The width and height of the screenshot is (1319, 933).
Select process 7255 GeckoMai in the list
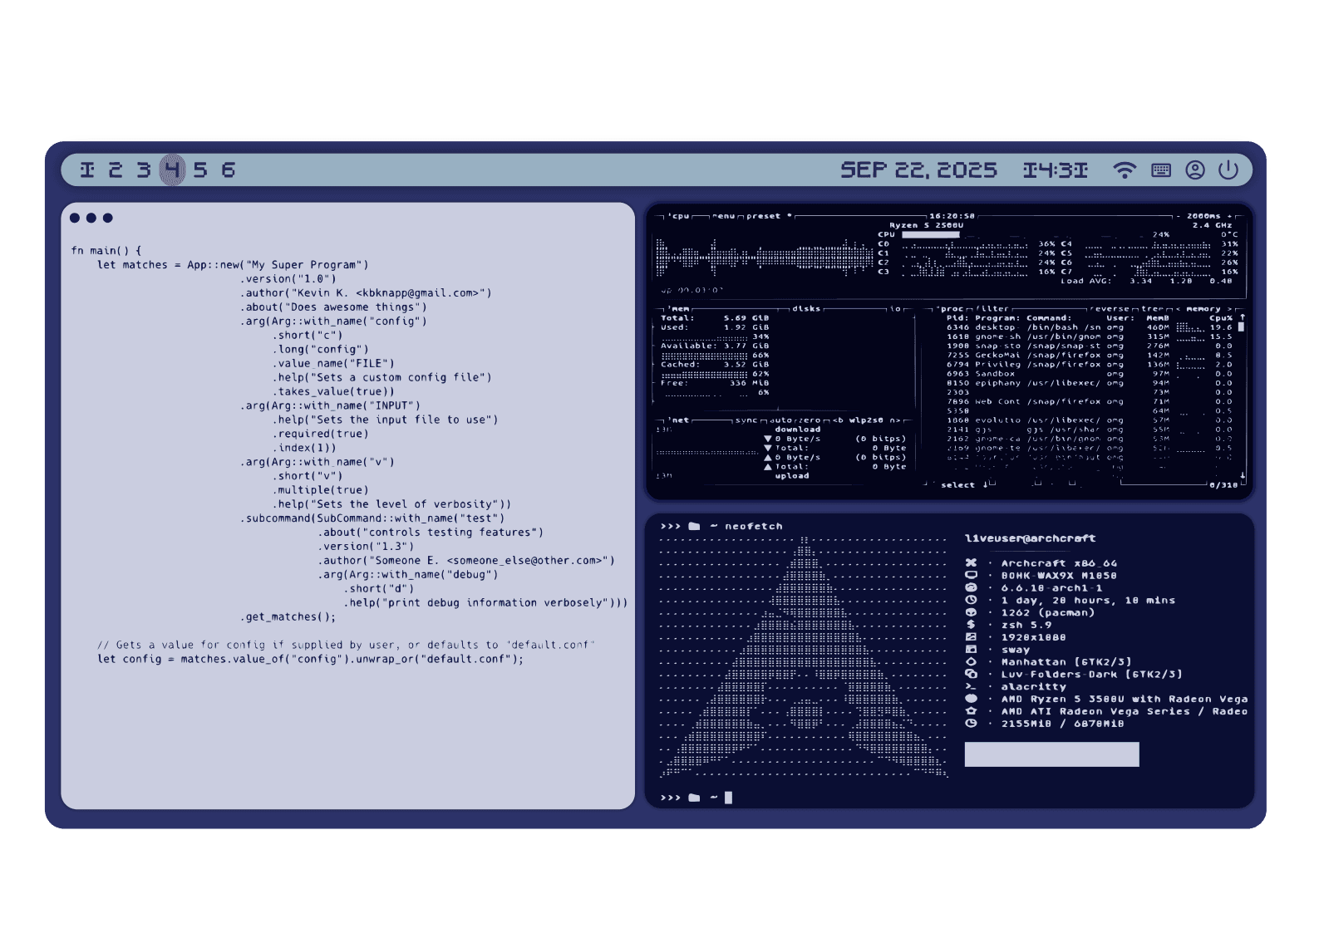tap(1090, 356)
